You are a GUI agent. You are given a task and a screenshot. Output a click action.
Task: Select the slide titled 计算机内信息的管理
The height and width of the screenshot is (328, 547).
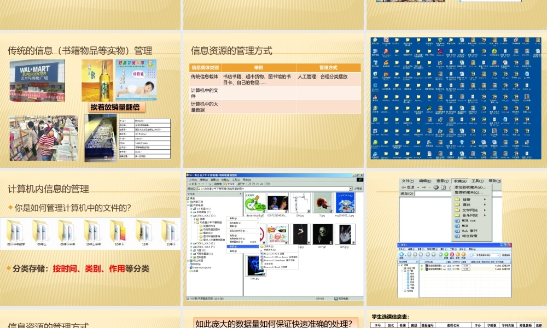pos(90,238)
